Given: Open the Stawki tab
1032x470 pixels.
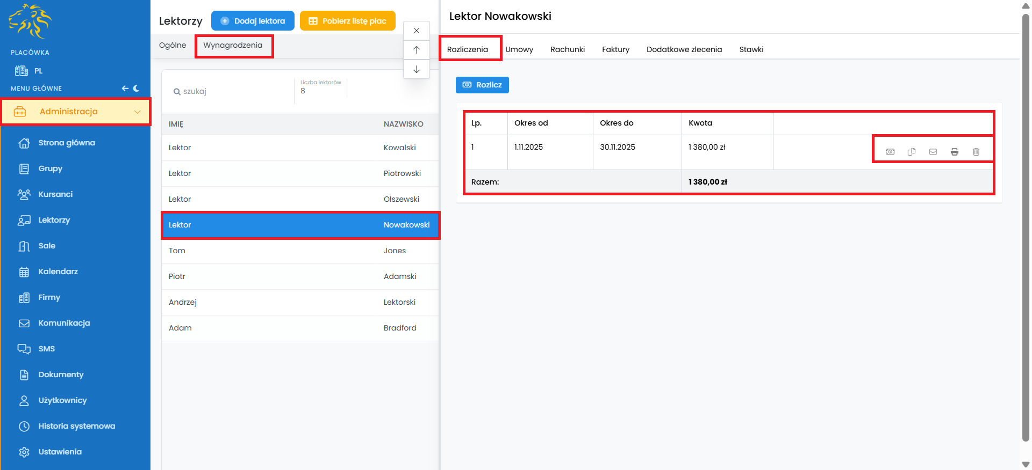Looking at the screenshot, I should pos(751,49).
